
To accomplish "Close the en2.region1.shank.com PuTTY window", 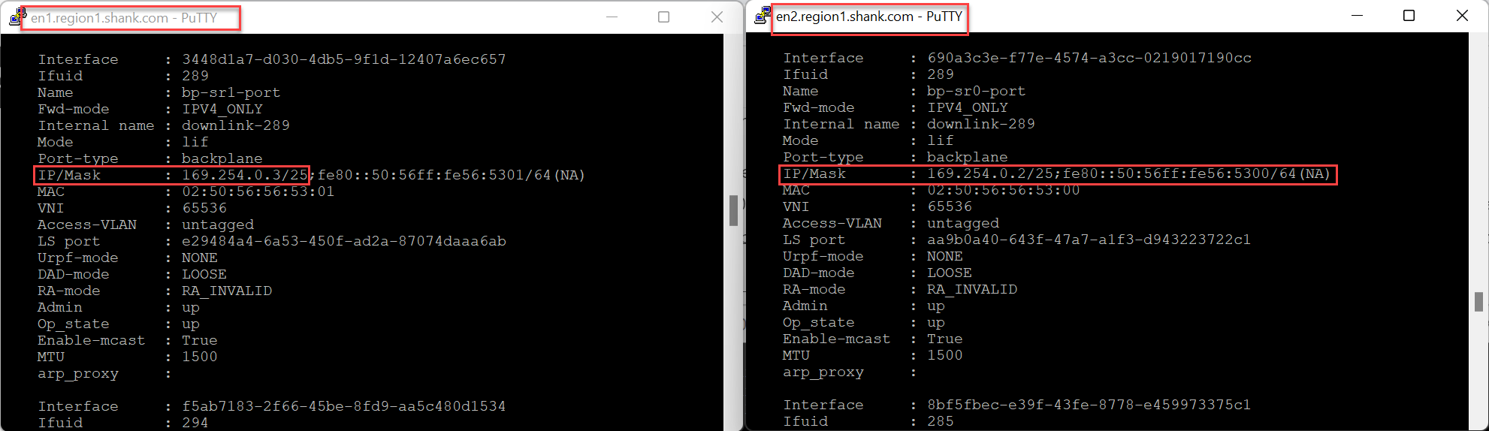I will pyautogui.click(x=1462, y=15).
